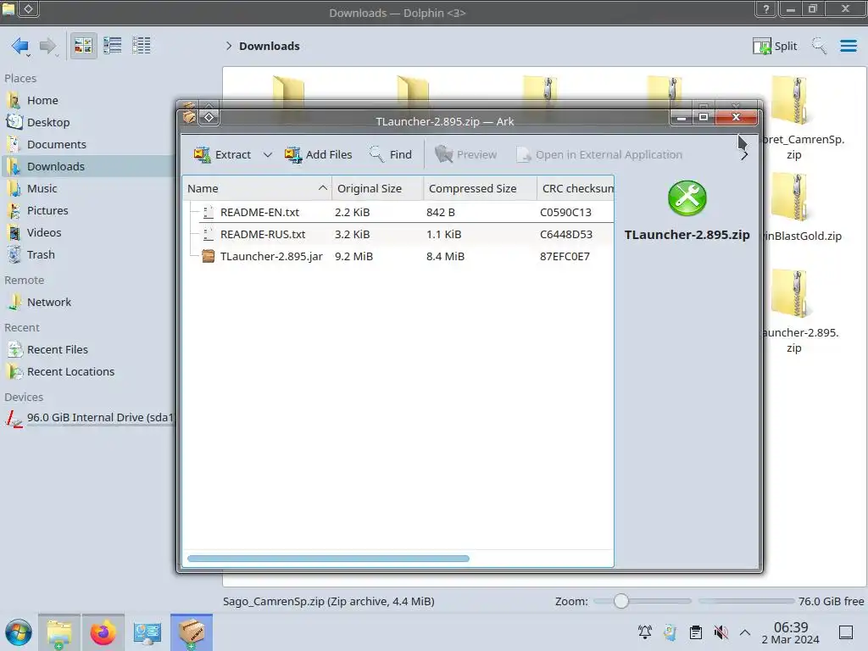Open Desktop in Places sidebar
This screenshot has height=651, width=868.
click(48, 122)
